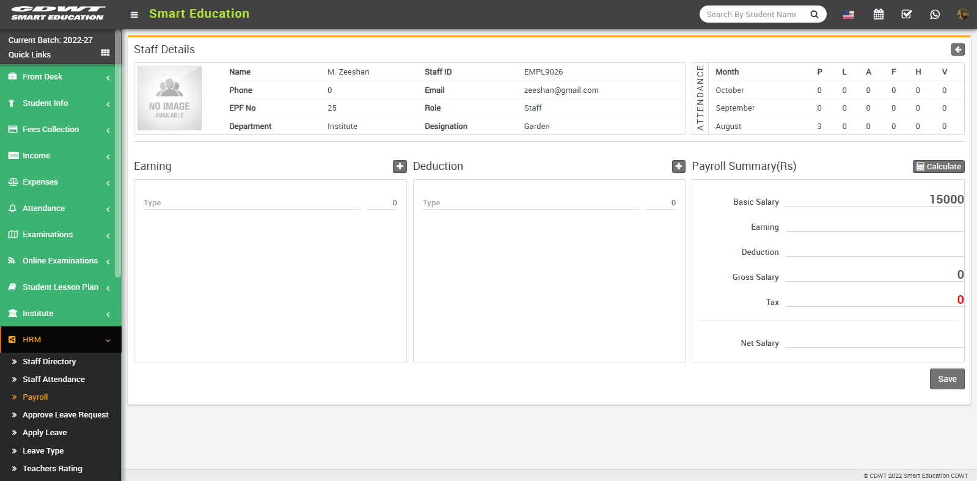Expand the Attendance chevron
977x481 pixels.
[x=108, y=210]
